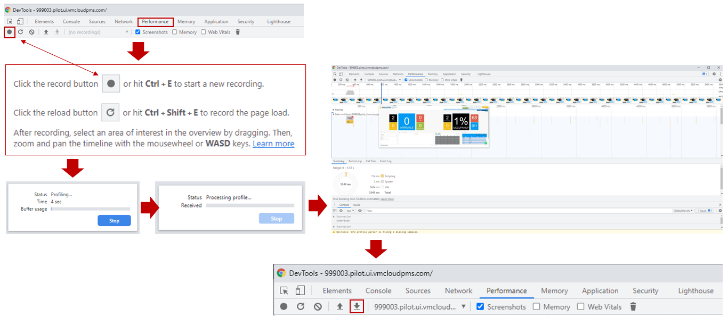Click the record icon in the instructions box

[x=111, y=84]
